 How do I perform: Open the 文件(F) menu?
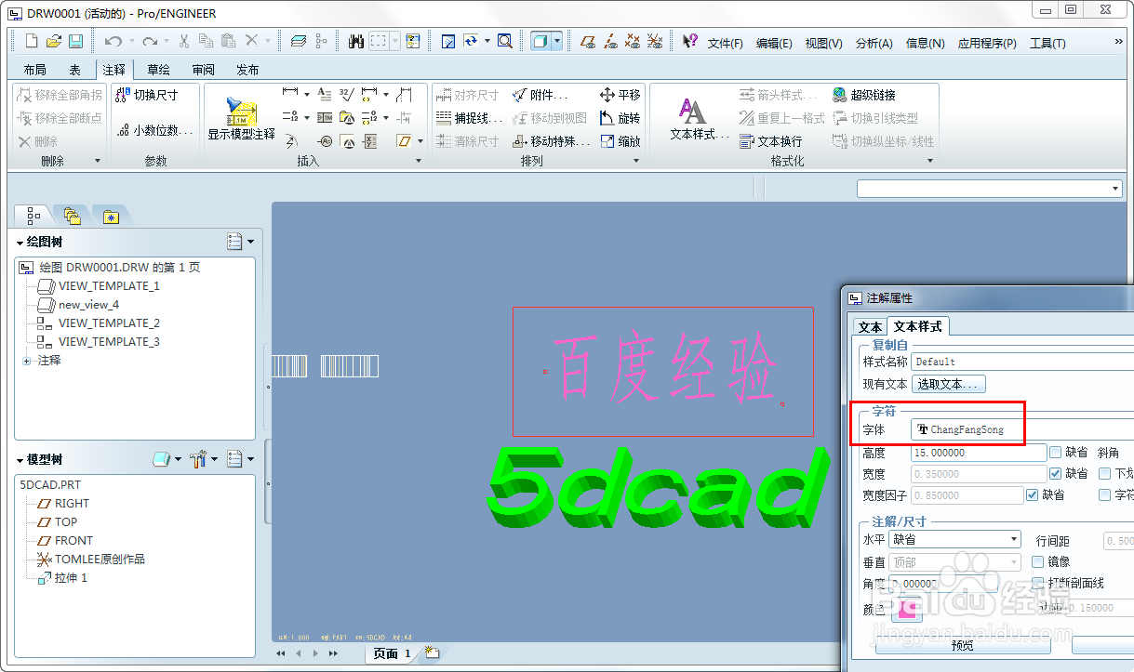coord(726,43)
